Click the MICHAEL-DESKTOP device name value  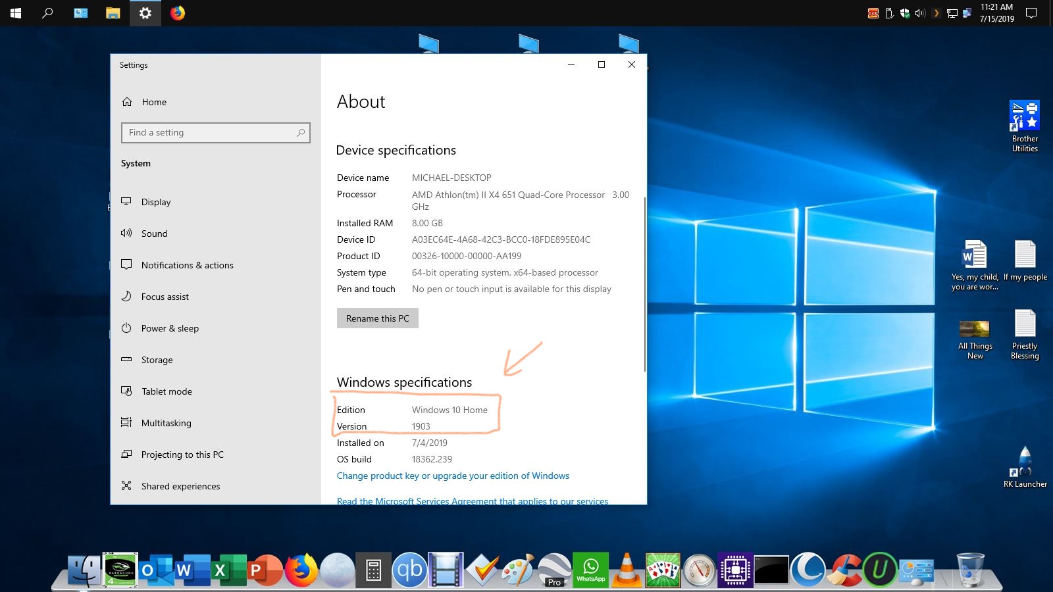coord(451,178)
